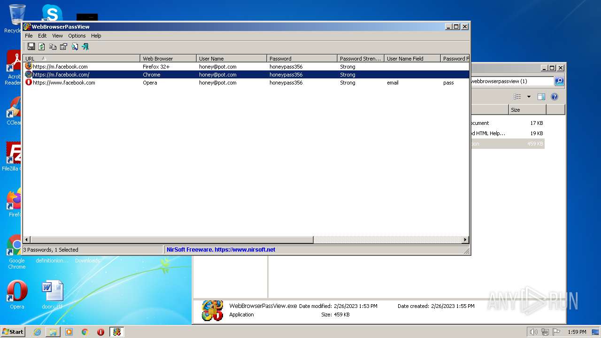This screenshot has width=601, height=338.
Task: Select the https://m.facebook.com Firefox row
Action: click(246, 66)
